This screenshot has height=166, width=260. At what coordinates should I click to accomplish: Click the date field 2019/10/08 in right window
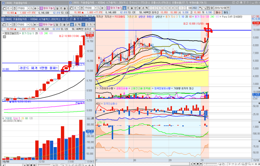(x=220, y=8)
